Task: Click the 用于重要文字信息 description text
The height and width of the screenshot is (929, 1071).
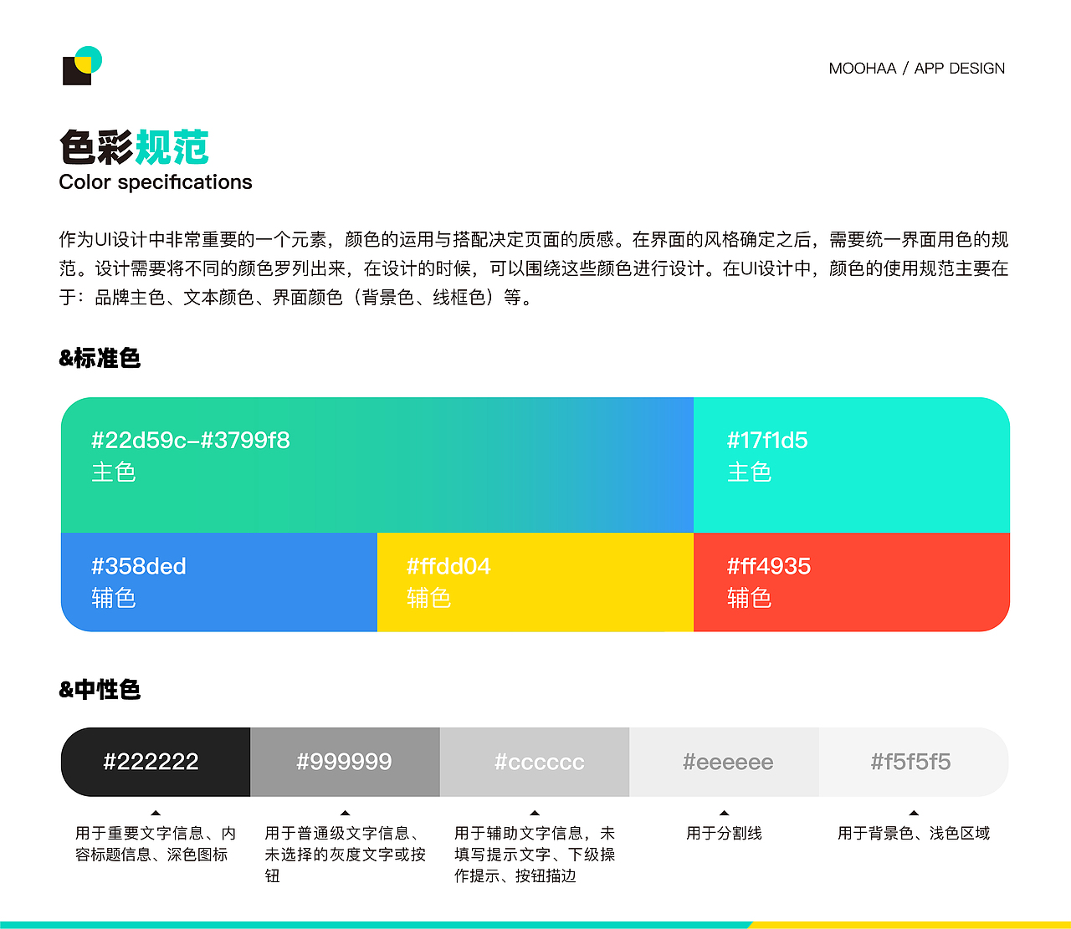Action: (x=156, y=844)
